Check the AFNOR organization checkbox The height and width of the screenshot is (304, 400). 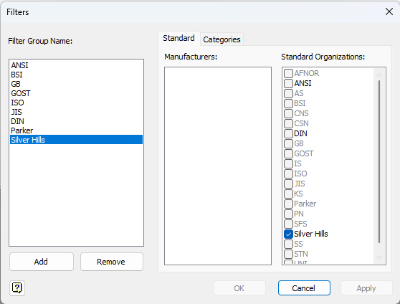click(288, 73)
